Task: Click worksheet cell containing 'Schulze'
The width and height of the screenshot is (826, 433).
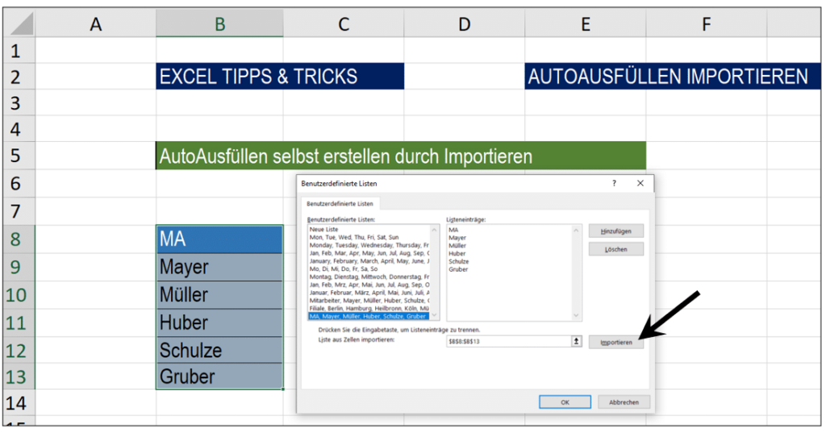Action: click(x=219, y=350)
